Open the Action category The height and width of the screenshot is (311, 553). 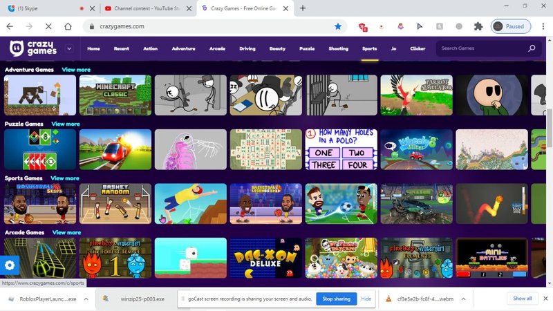point(150,48)
